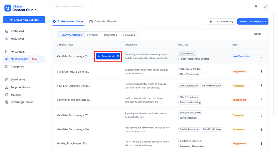The width and height of the screenshot is (274, 154).
Task: Open more options for Healthy Skin, Happy Life row
Action: [261, 144]
